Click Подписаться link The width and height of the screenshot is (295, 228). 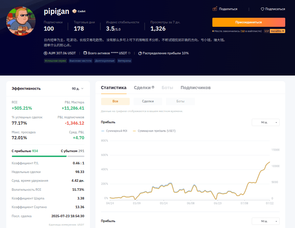pos(275,9)
